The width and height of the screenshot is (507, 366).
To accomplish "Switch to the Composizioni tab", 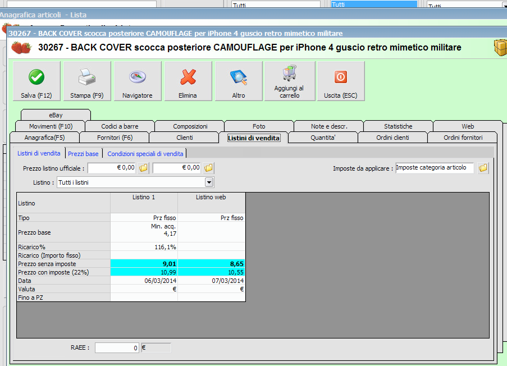I will 190,126.
